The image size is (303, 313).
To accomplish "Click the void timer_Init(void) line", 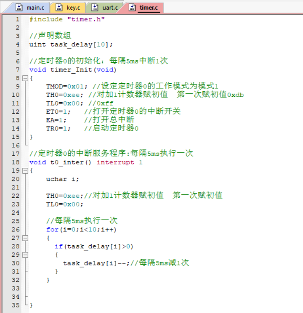I will 73,70.
